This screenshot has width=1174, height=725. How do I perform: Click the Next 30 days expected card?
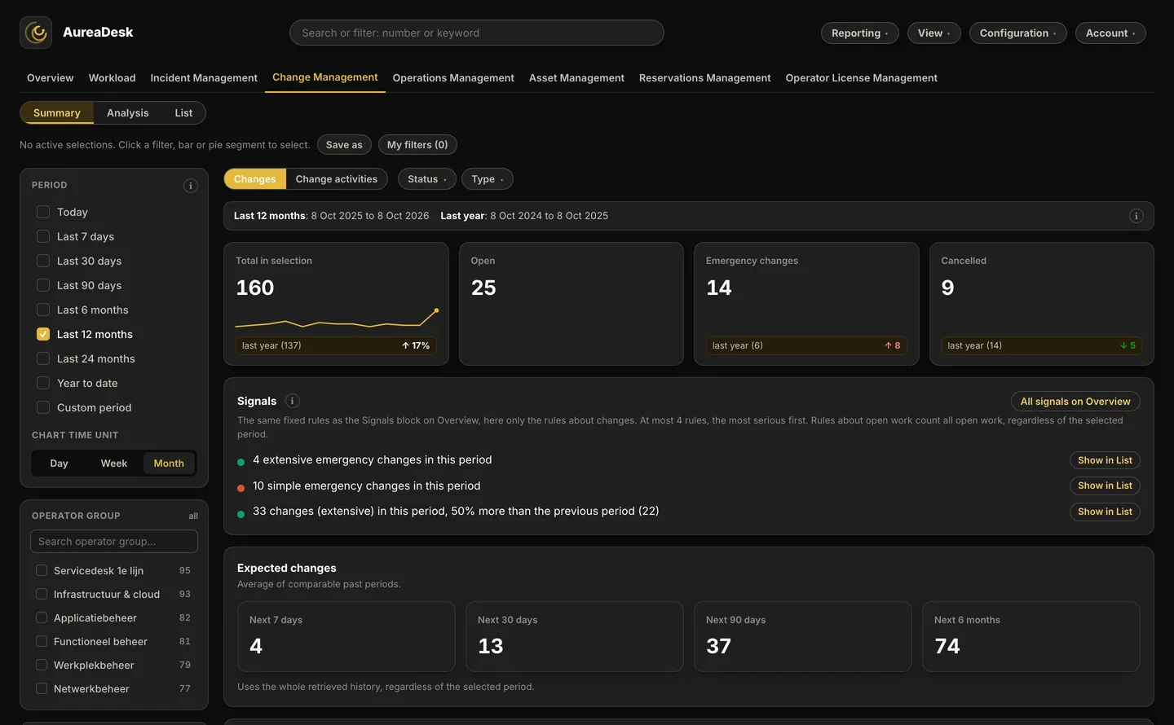click(574, 636)
